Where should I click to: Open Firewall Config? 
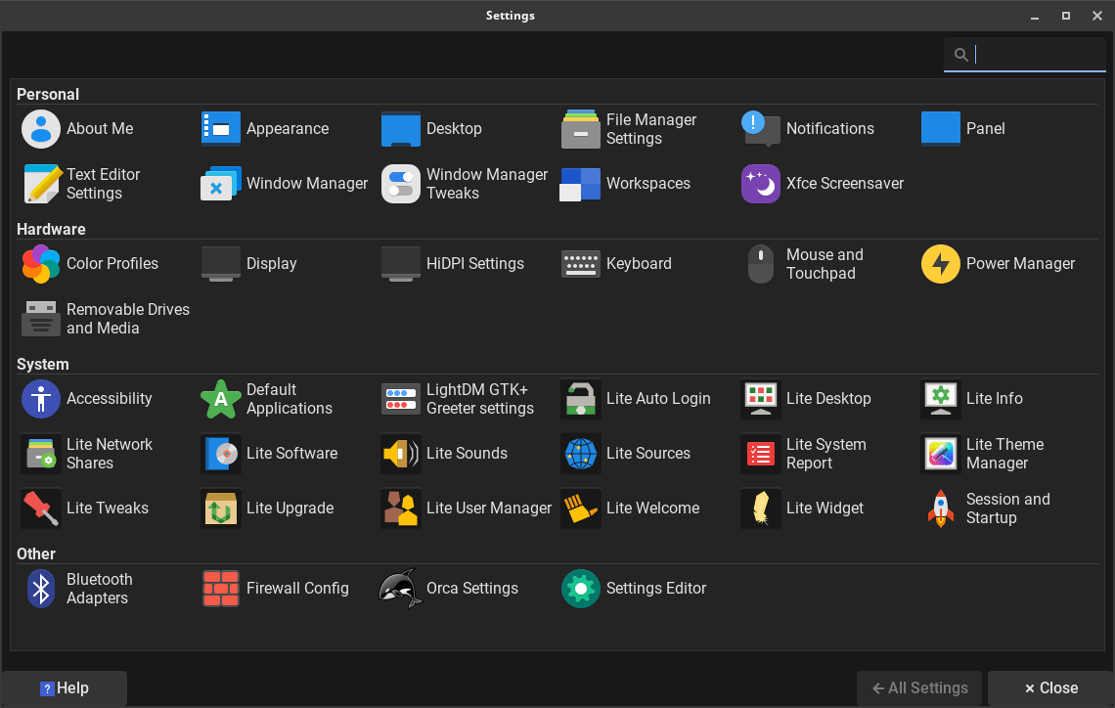click(x=276, y=589)
